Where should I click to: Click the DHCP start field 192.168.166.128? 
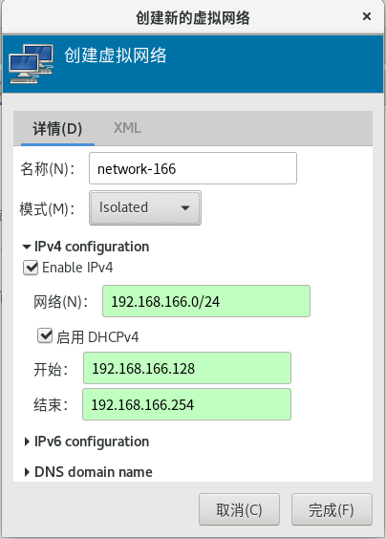pyautogui.click(x=187, y=368)
